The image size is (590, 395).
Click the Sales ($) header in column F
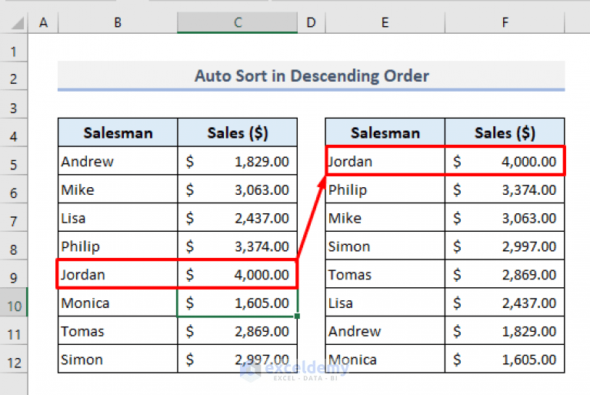point(505,132)
